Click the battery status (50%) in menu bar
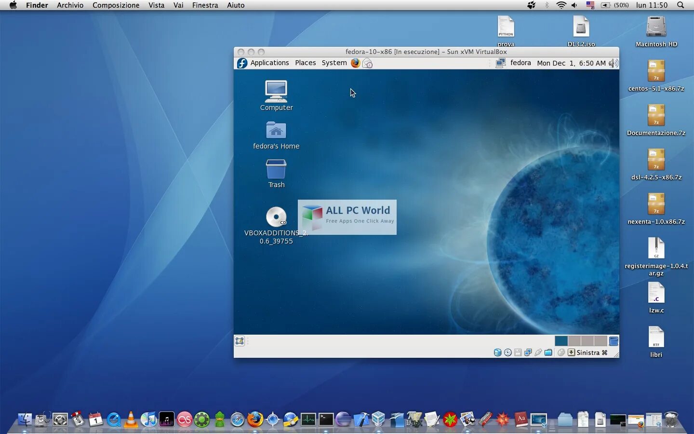This screenshot has height=434, width=694. pyautogui.click(x=615, y=5)
